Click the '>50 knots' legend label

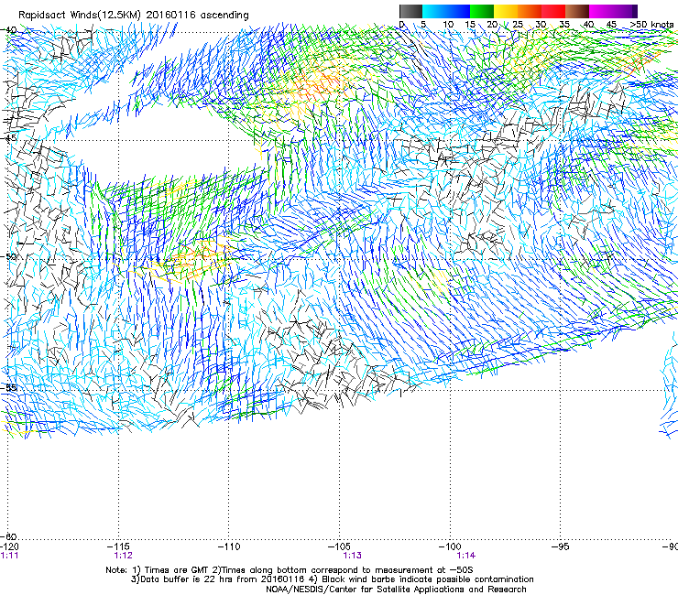pyautogui.click(x=651, y=25)
